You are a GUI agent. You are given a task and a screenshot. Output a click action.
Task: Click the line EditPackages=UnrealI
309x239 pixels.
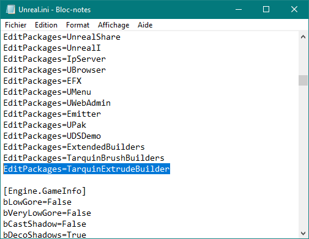(52, 48)
